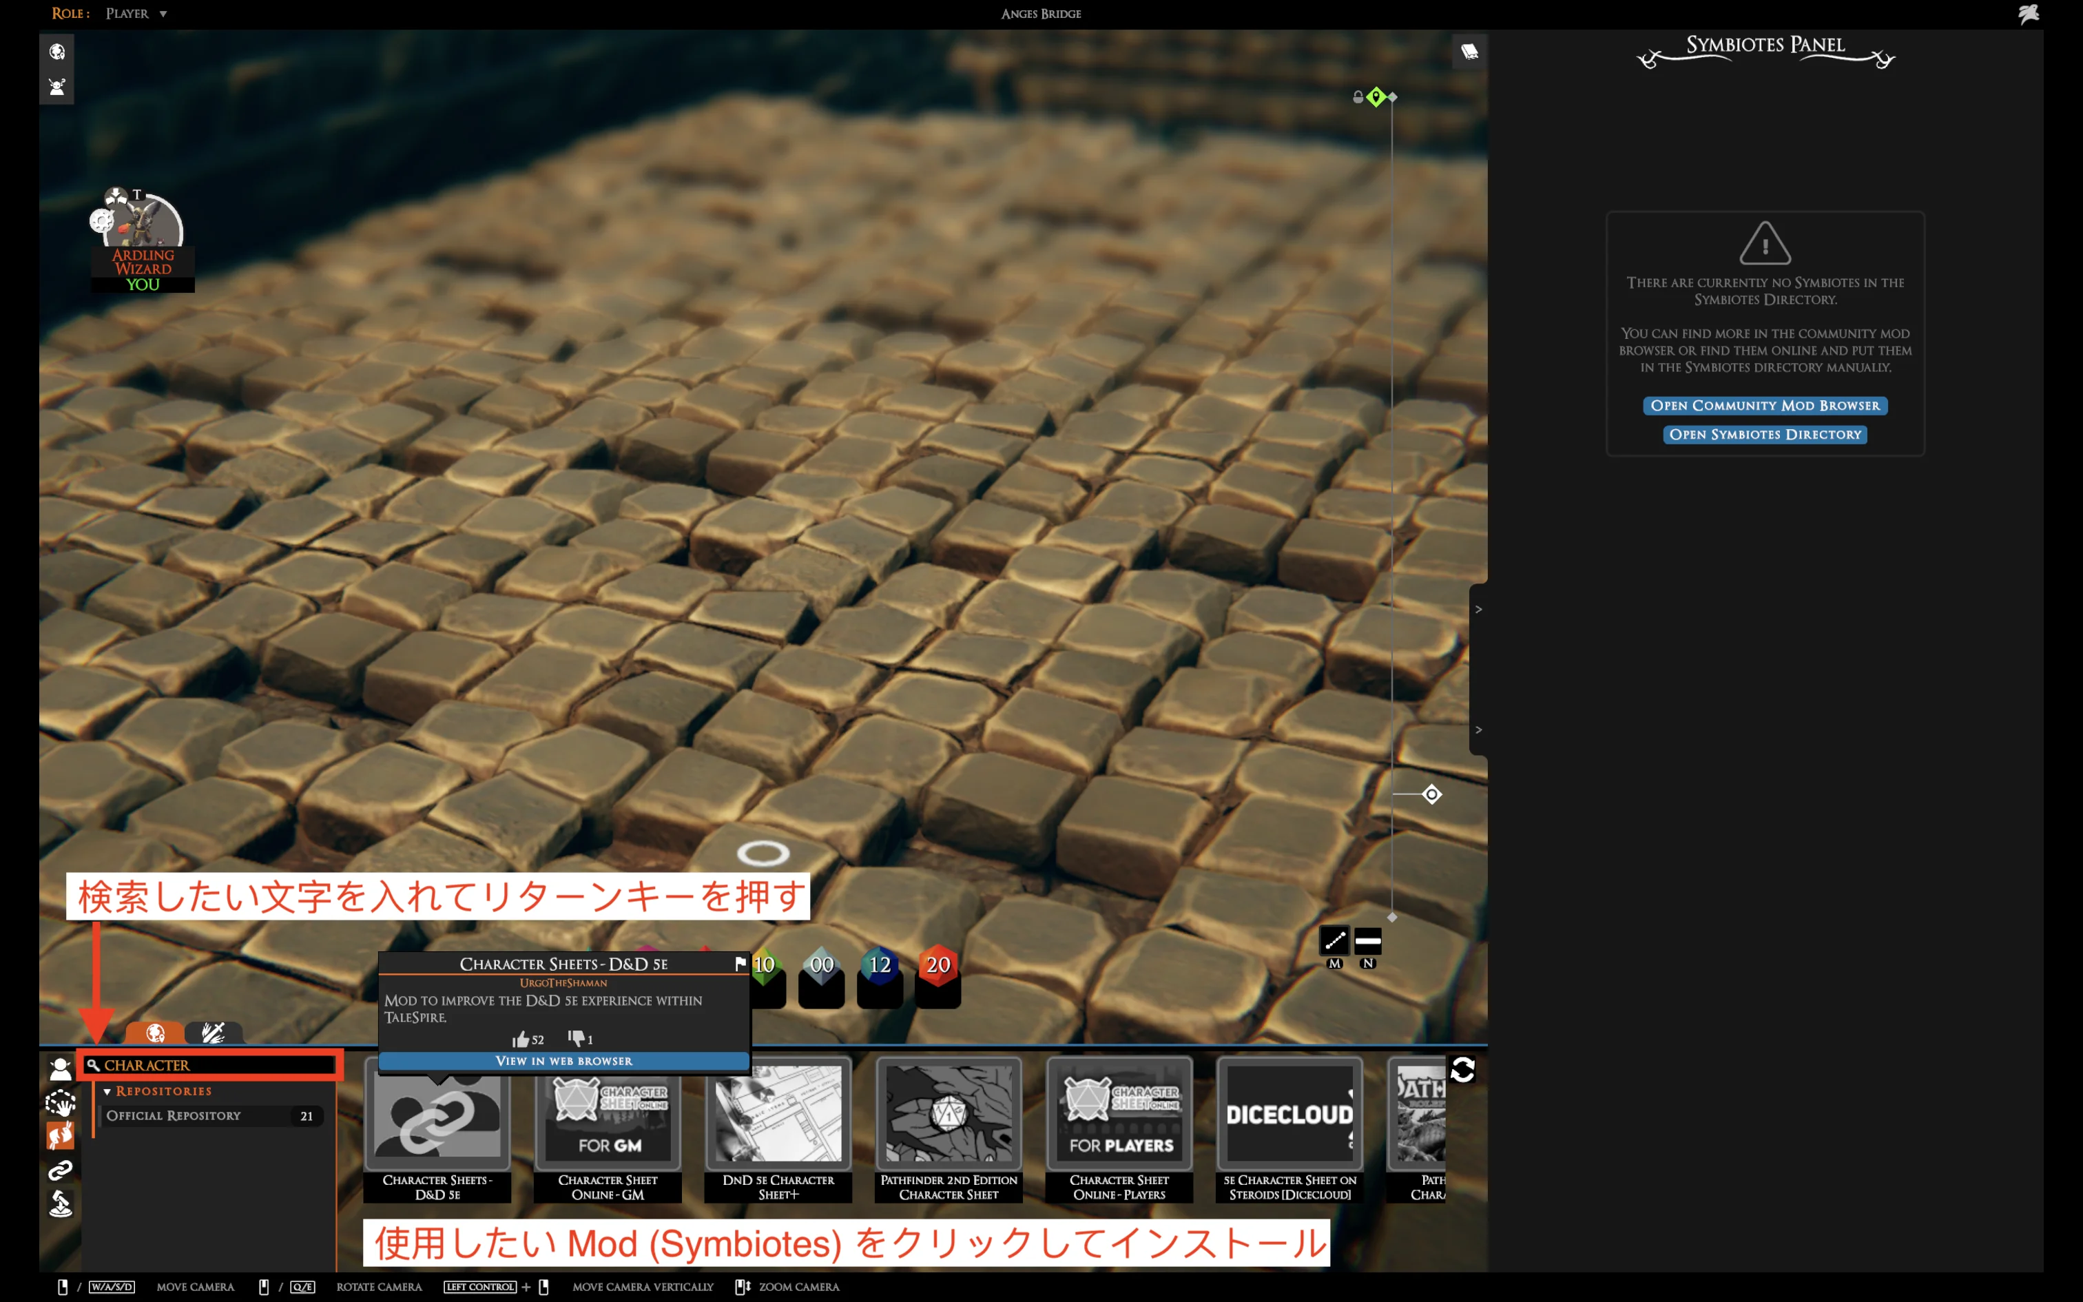Click the red d20 dice

(x=937, y=965)
